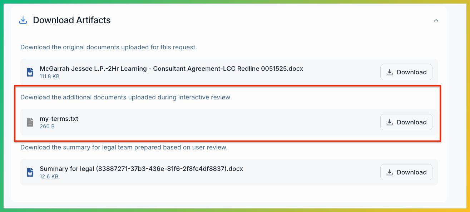Image resolution: width=470 pixels, height=212 pixels.
Task: Download the my-terms.txt file
Action: pos(406,122)
